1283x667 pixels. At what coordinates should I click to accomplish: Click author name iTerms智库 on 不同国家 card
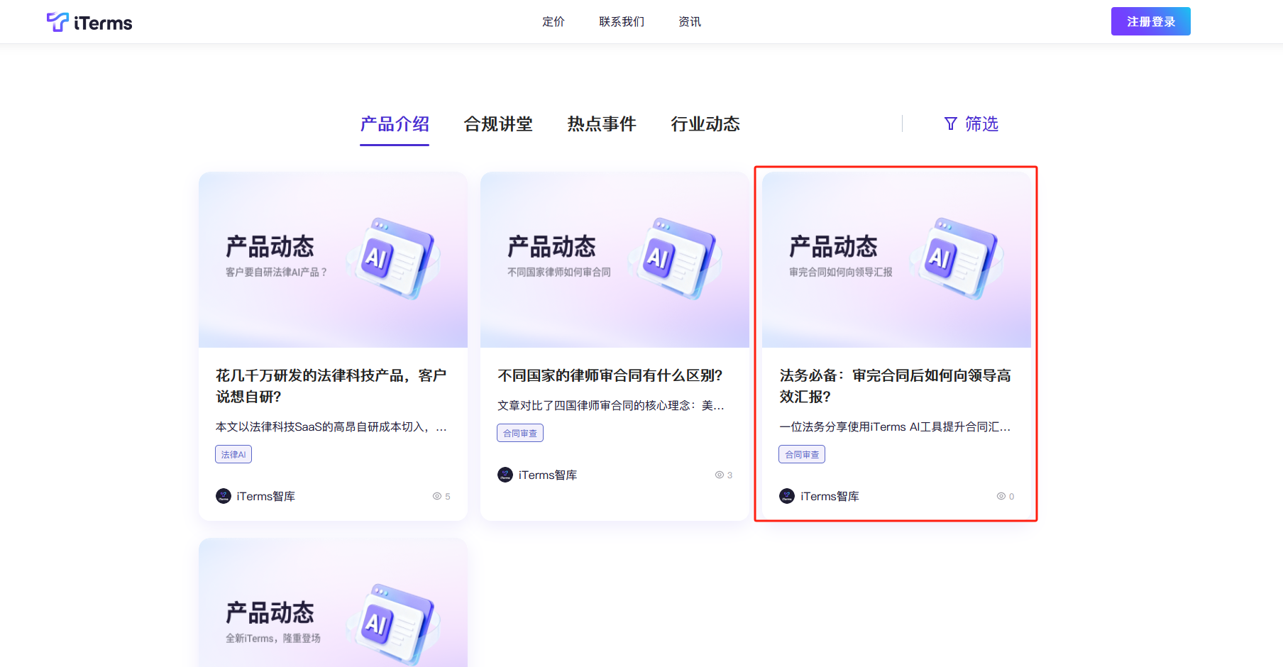(548, 475)
